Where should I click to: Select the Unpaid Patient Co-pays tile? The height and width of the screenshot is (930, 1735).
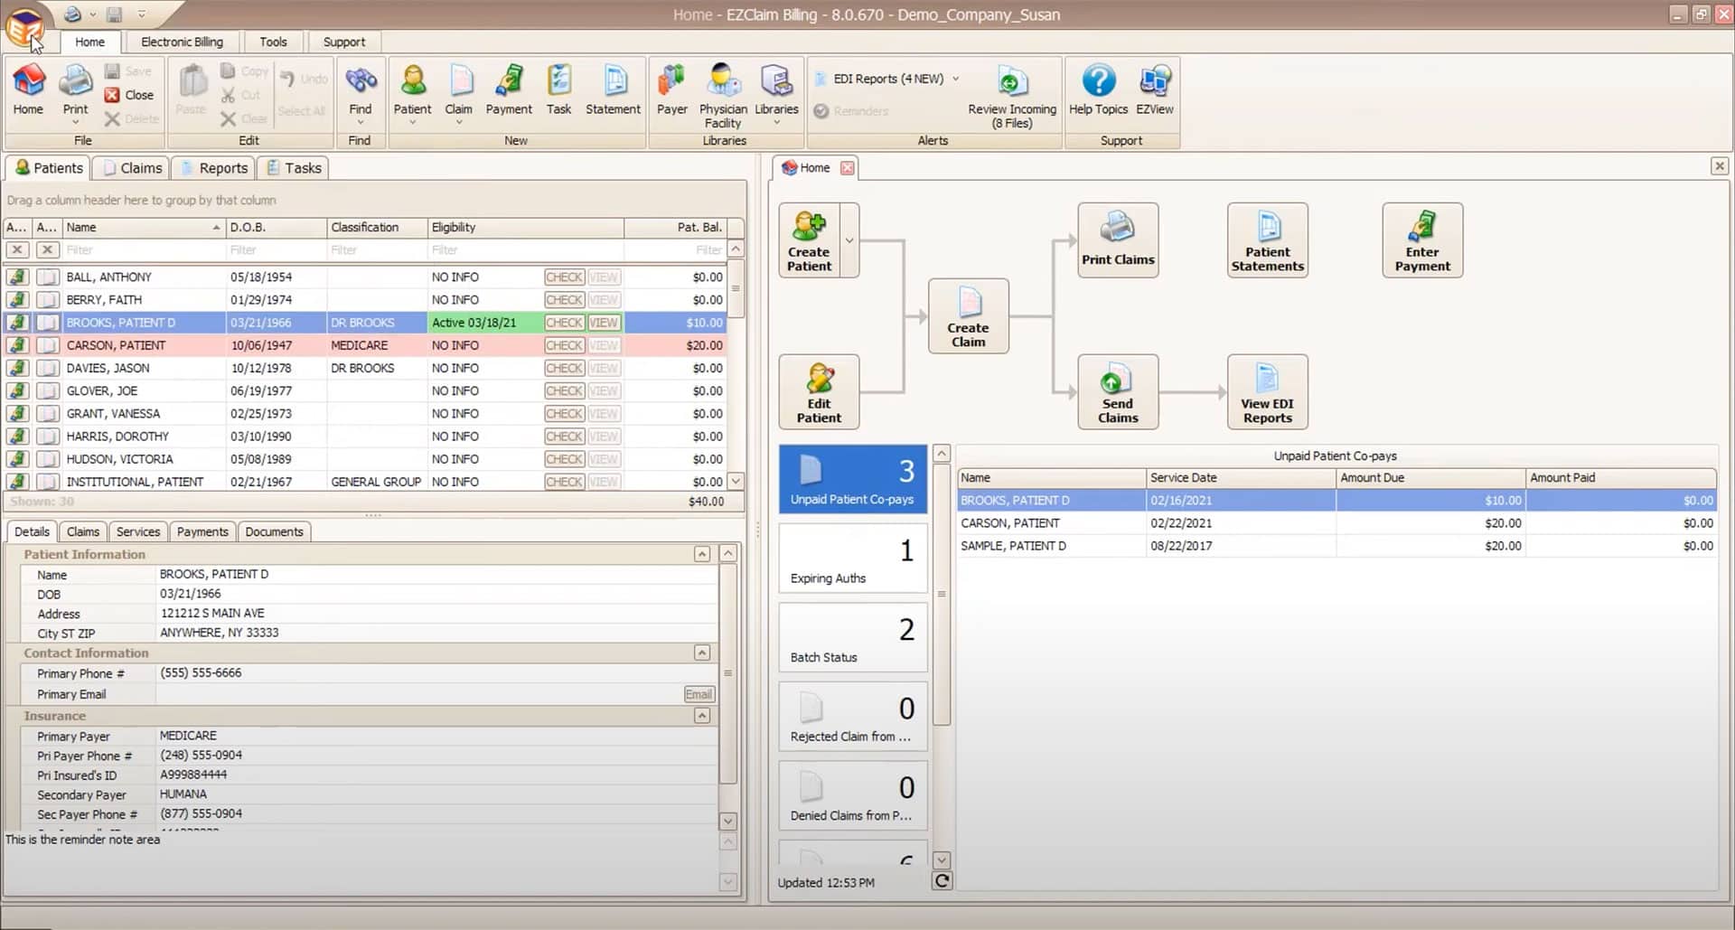tap(853, 480)
